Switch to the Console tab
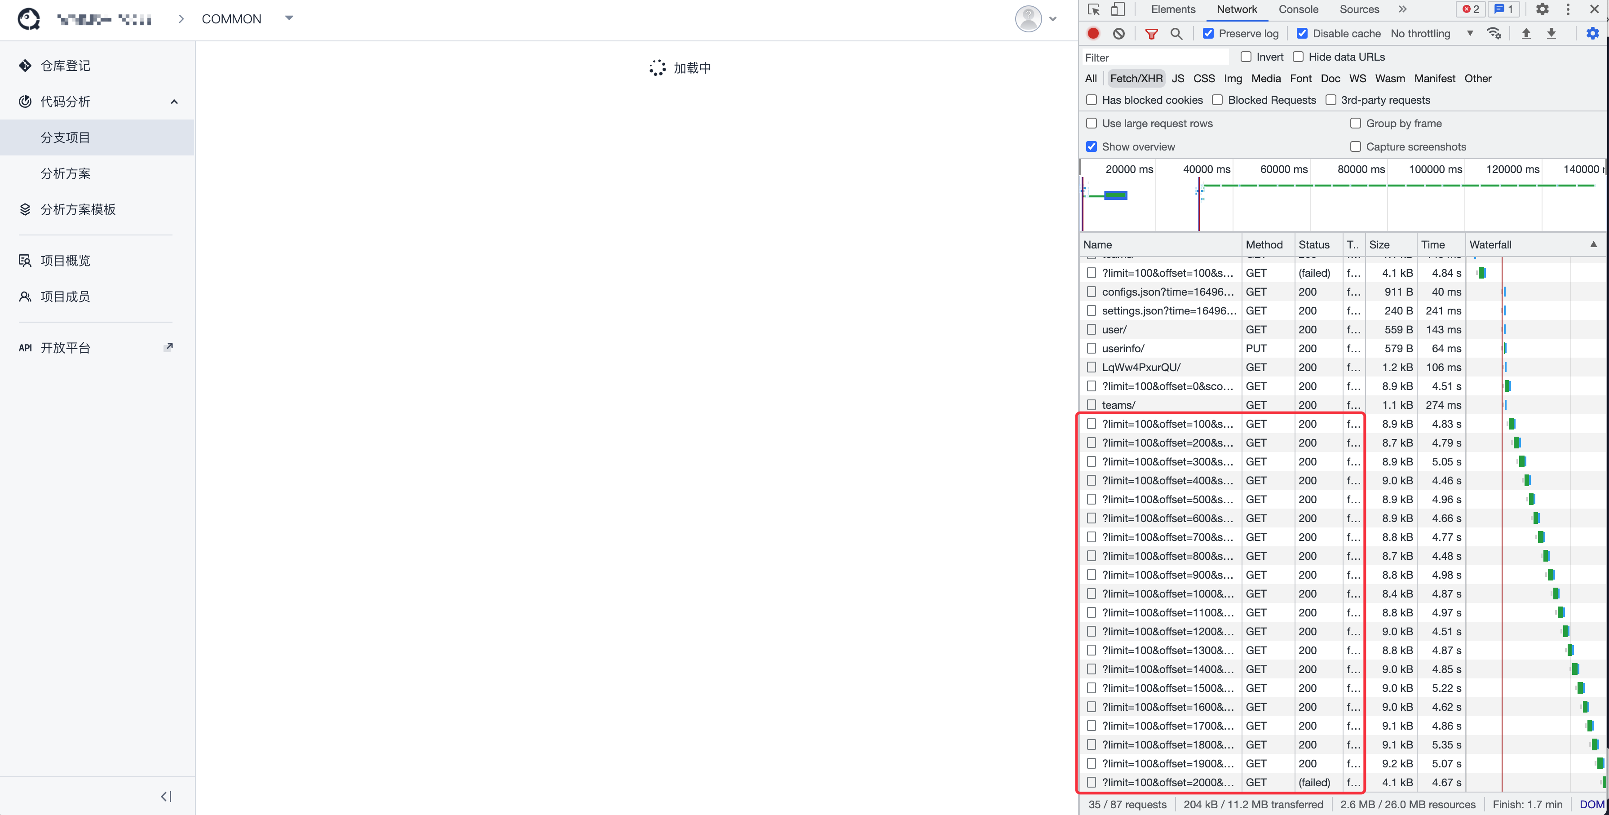This screenshot has width=1609, height=815. (x=1299, y=9)
